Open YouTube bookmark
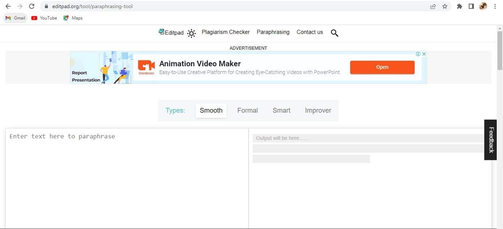Image resolution: width=503 pixels, height=229 pixels. (x=44, y=18)
